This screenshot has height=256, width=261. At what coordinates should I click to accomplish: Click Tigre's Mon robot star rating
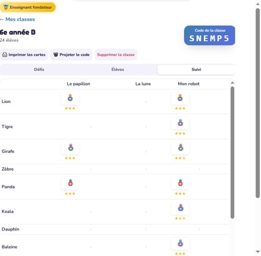pos(180,133)
